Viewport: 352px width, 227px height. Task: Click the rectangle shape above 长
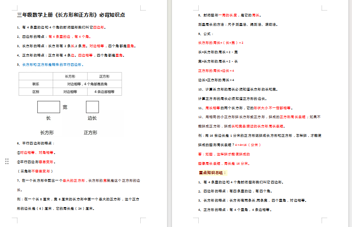49,107
